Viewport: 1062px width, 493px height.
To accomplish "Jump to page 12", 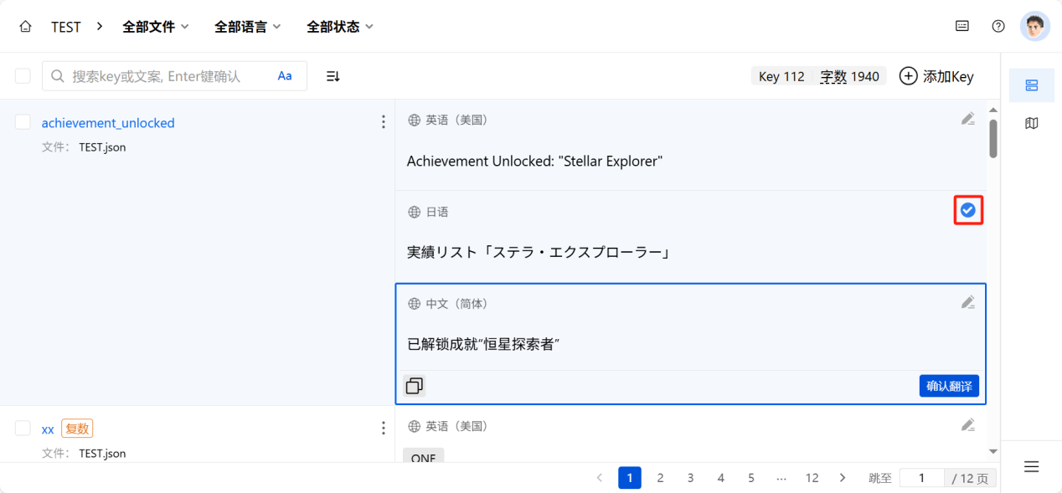I will point(812,478).
